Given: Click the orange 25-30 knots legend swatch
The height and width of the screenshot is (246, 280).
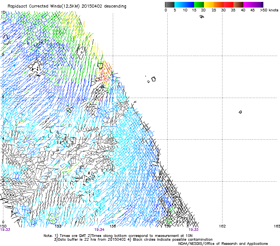Looking at the screenshot, I should coord(219,5).
